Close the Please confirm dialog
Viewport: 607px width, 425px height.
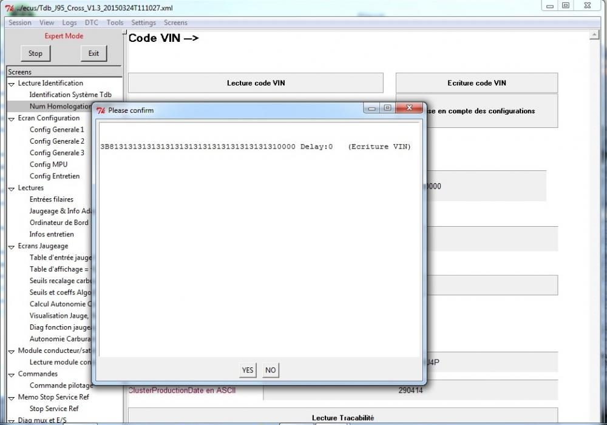pos(409,108)
